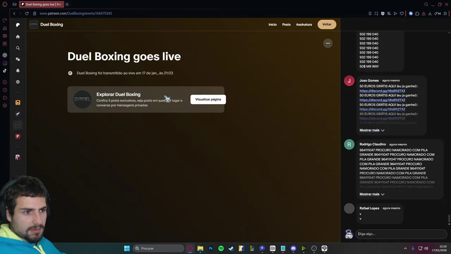The width and height of the screenshot is (451, 254).
Task: Open browser tab search magnifier
Action: click(x=426, y=4)
